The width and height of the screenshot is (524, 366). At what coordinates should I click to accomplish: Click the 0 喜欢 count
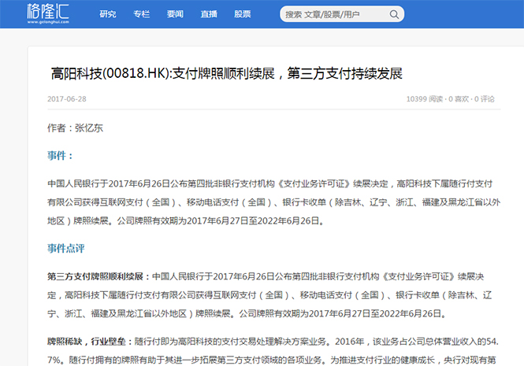459,99
